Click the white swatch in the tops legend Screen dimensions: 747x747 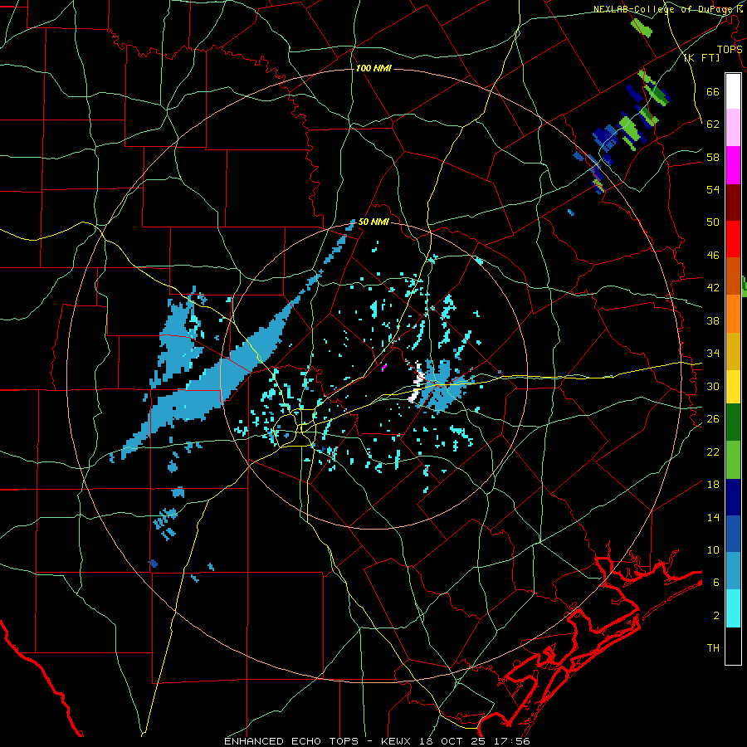pos(733,91)
